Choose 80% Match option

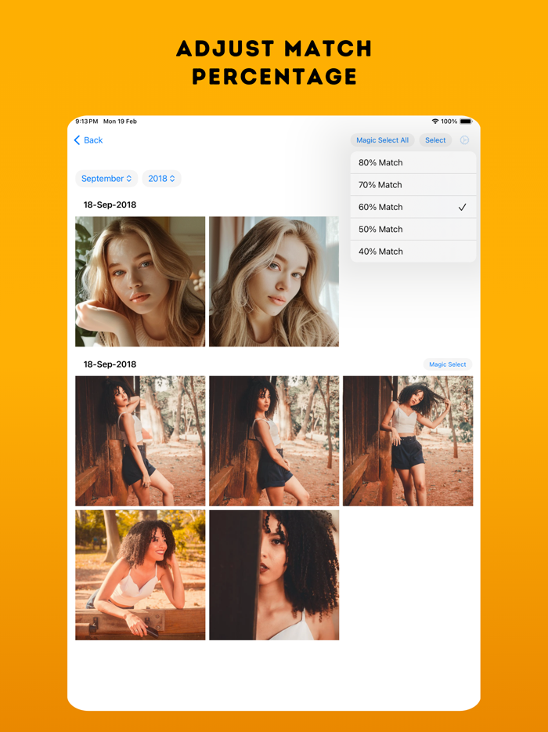tap(413, 162)
